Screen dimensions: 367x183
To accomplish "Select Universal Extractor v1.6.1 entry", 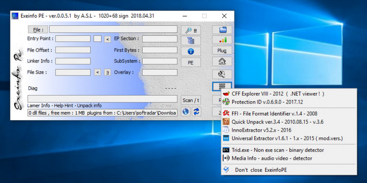I will [289, 138].
